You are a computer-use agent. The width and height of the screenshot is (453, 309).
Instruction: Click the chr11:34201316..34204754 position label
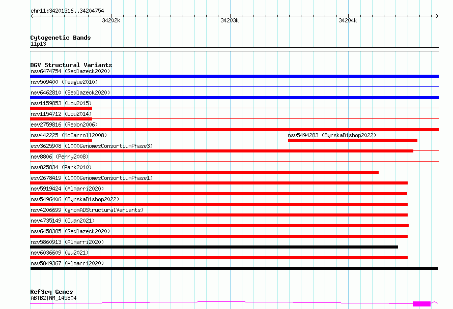coord(67,11)
